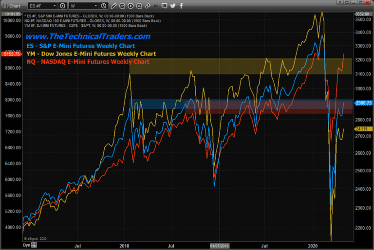374x250 pixels.
Task: Click the eSignal, 2020 copyright text
Action: point(35,238)
